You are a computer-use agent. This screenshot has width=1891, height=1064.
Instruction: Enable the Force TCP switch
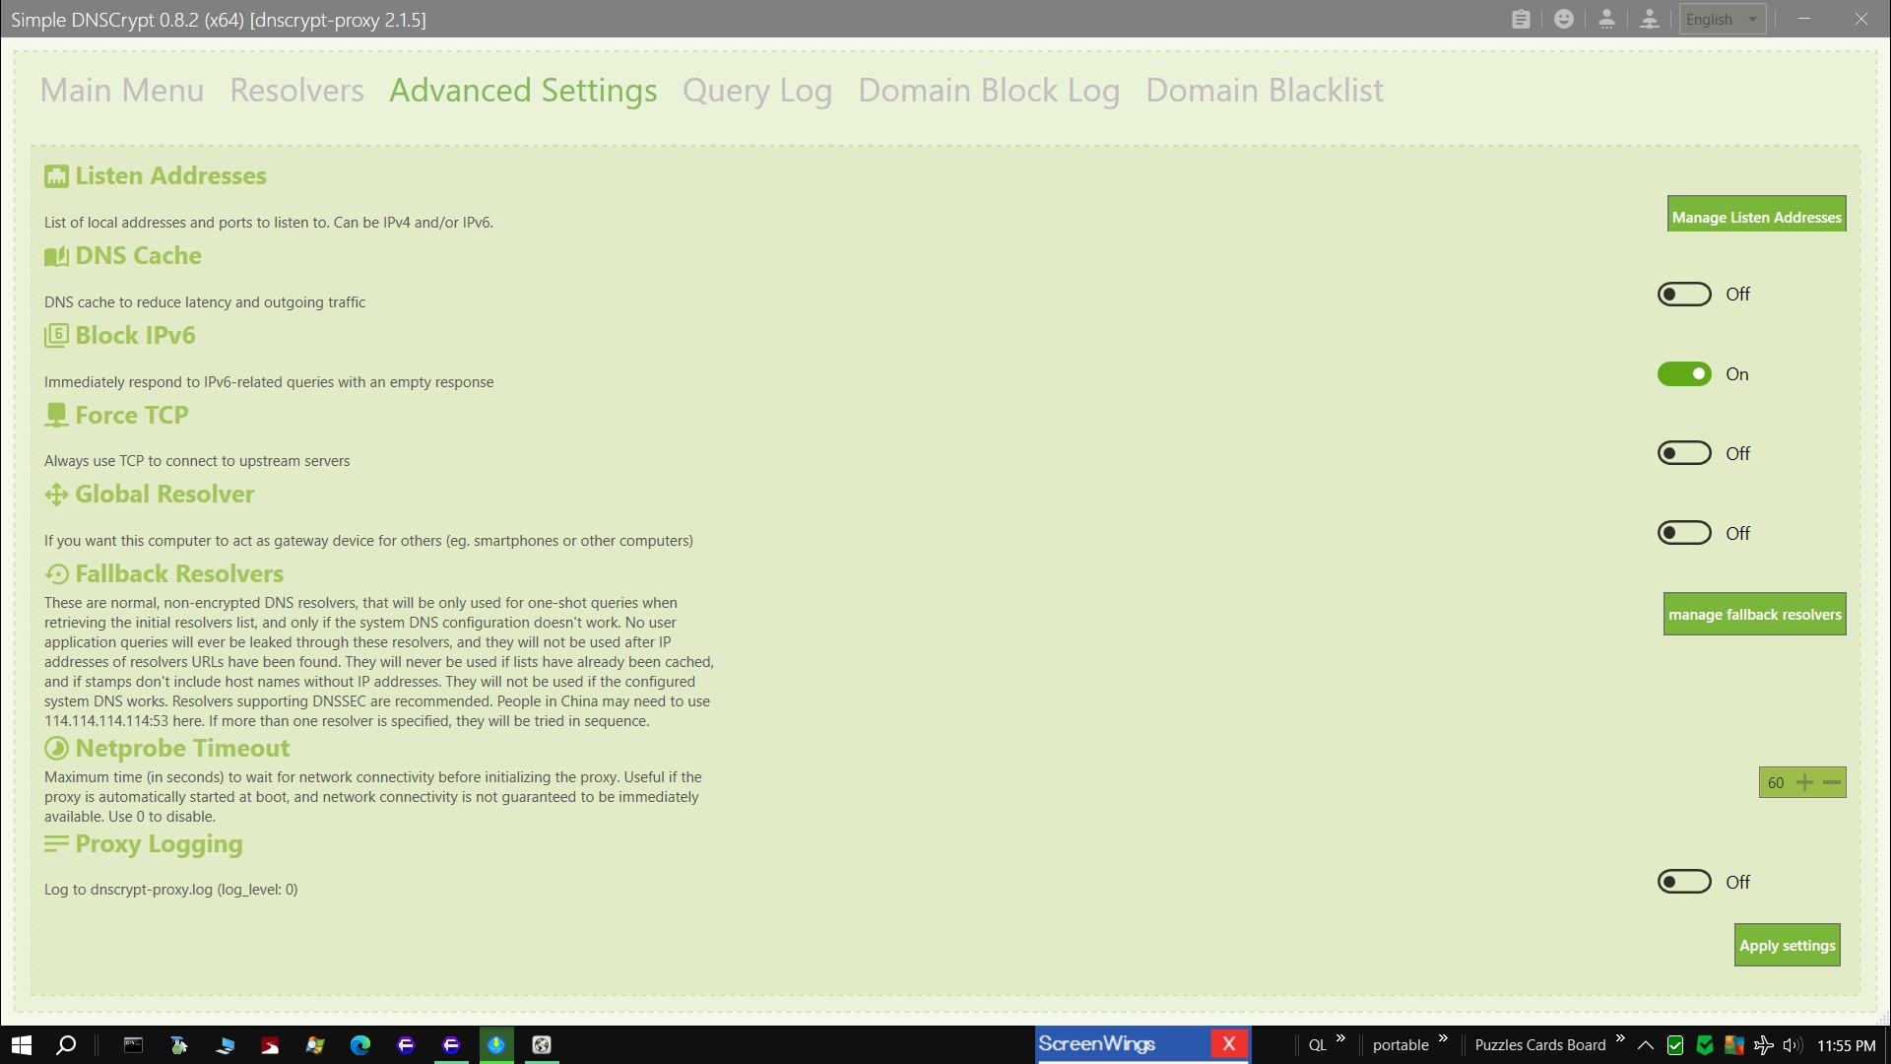(x=1684, y=453)
